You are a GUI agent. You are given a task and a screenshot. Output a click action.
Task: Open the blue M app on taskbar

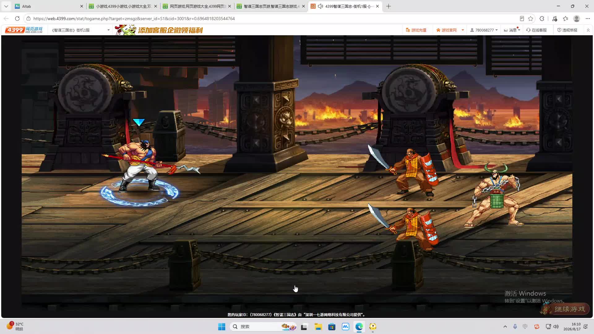pos(345,327)
